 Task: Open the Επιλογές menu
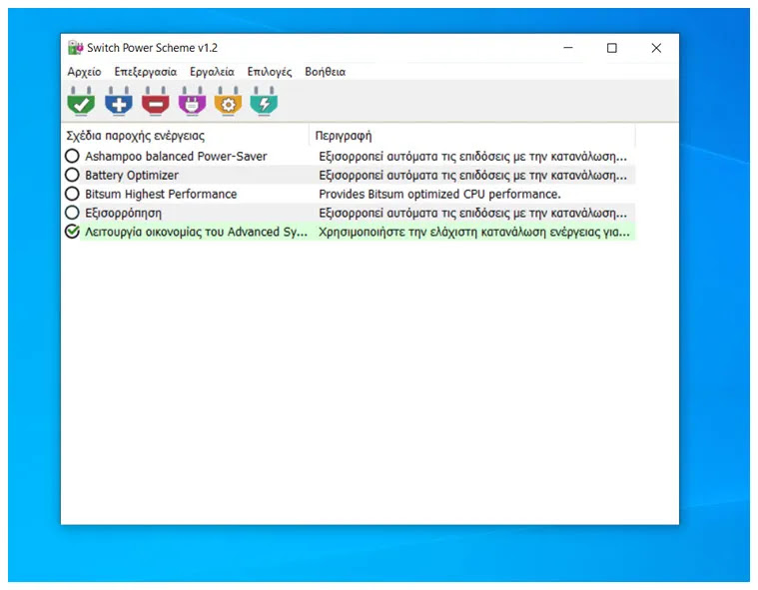click(270, 72)
